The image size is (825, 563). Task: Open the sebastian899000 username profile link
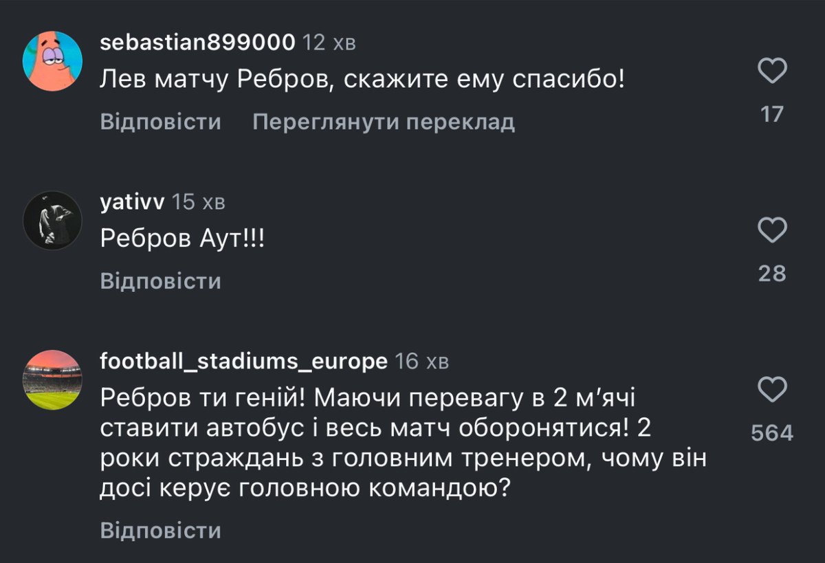(x=198, y=43)
